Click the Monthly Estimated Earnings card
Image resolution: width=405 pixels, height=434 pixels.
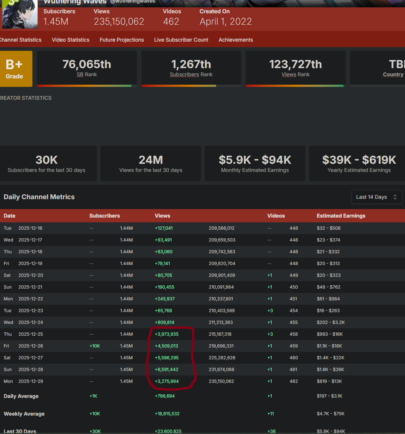pyautogui.click(x=255, y=163)
